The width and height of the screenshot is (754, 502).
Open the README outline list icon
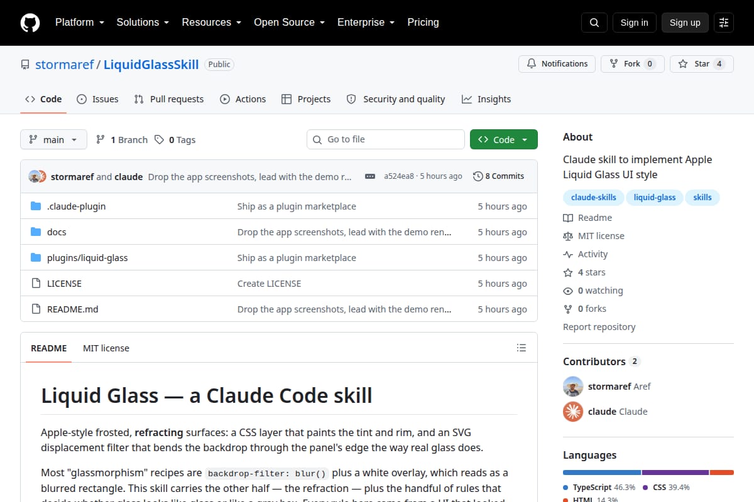tap(521, 348)
